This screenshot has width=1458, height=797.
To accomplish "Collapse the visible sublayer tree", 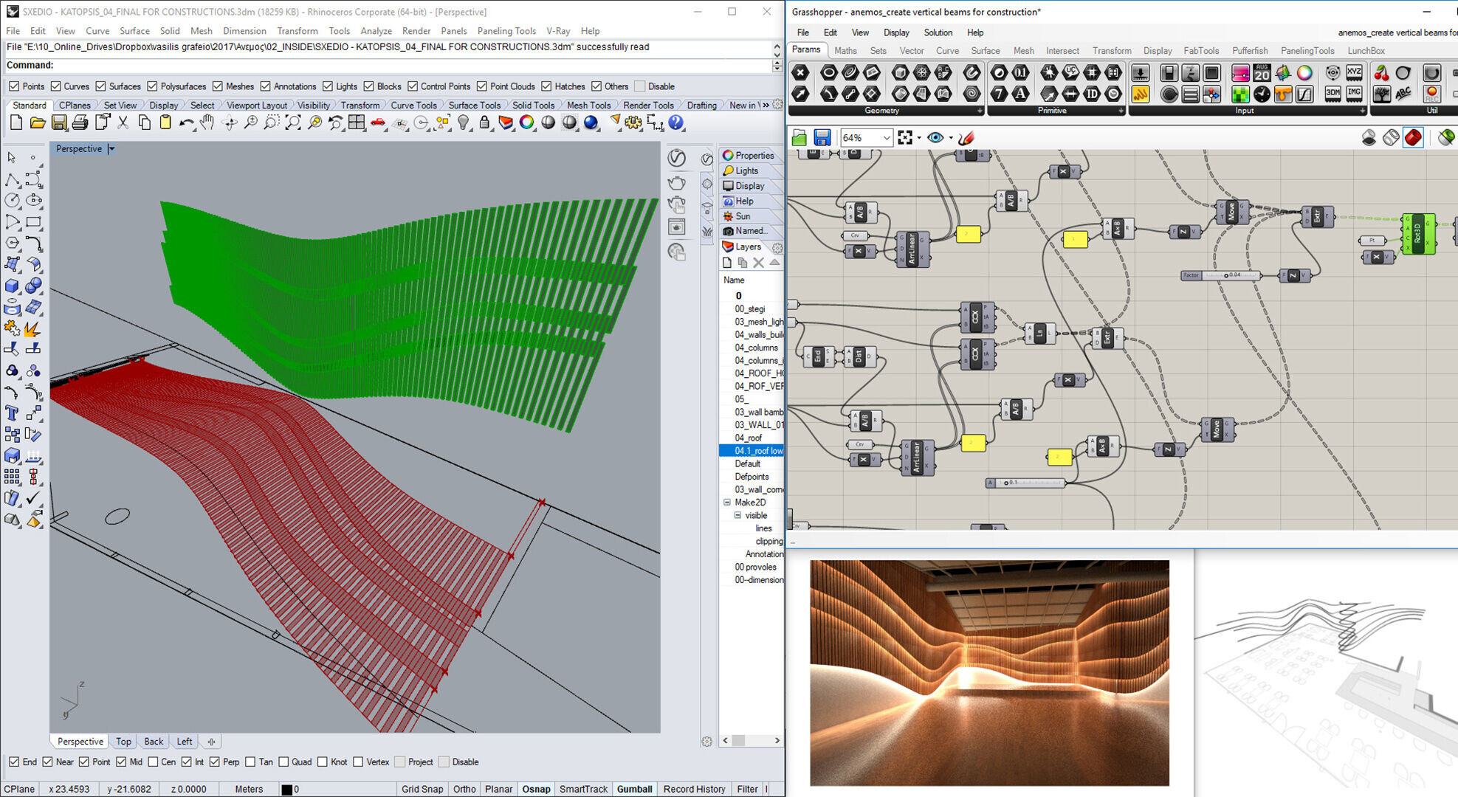I will point(737,515).
